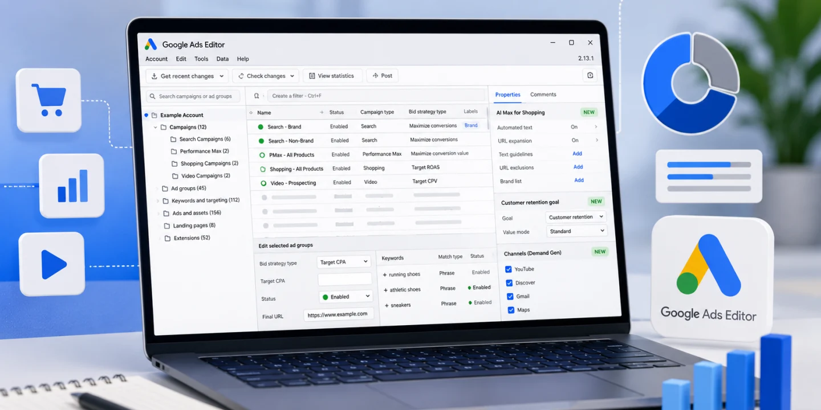This screenshot has height=410, width=821.
Task: Click the Brand label on Search - Brand row
Action: click(471, 125)
